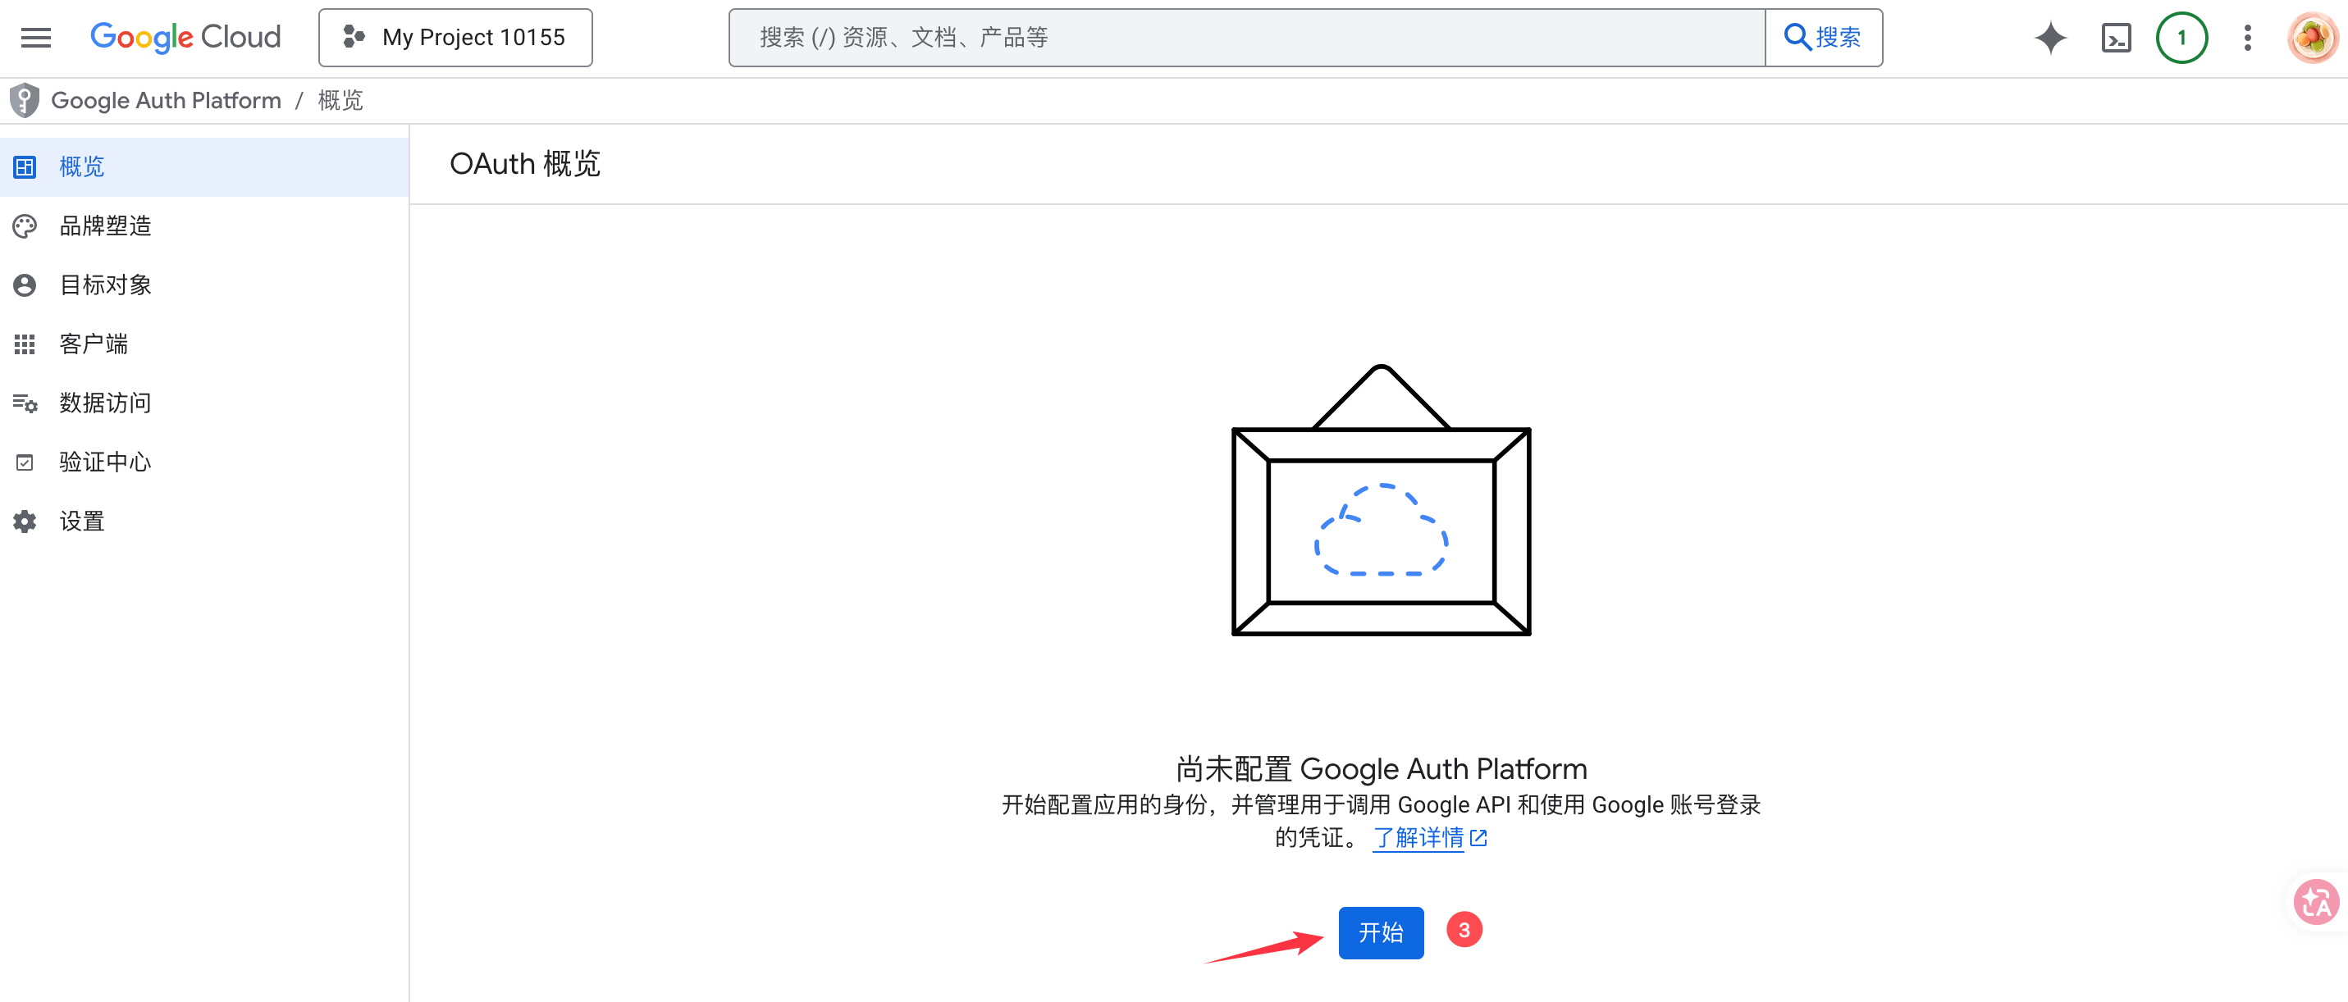Open the My Project 10155 project picker
The image size is (2348, 1002).
456,38
